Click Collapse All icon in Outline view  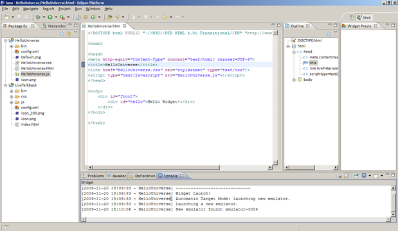point(329,33)
